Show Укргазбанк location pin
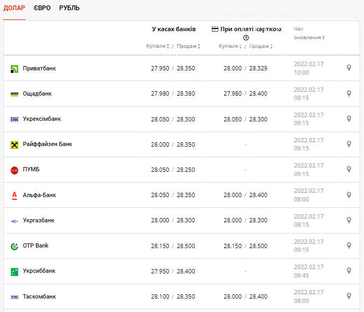Image resolution: width=364 pixels, height=312 pixels. (349, 220)
